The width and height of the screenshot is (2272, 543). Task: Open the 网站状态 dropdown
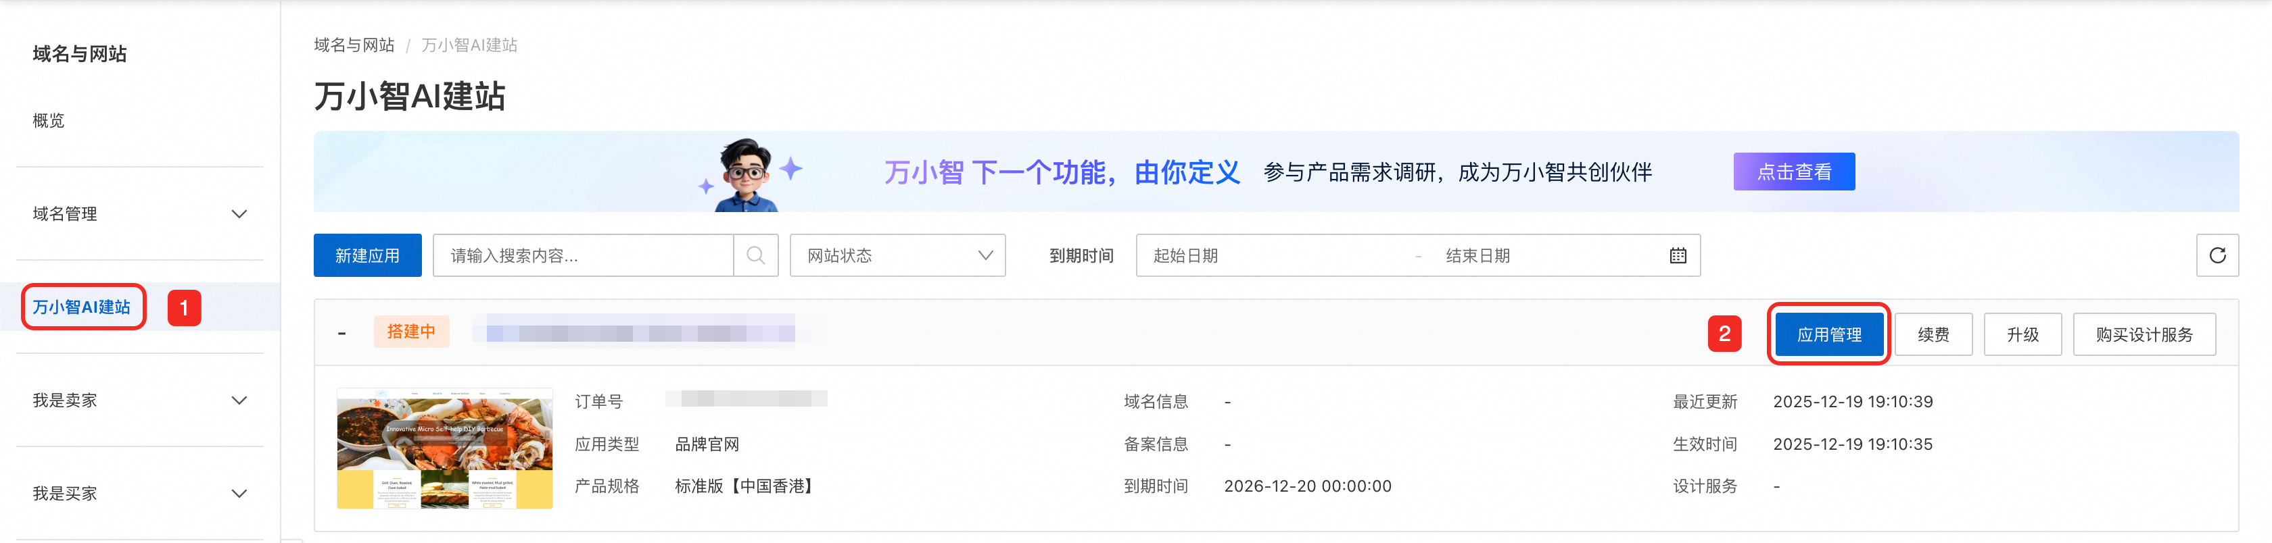point(897,256)
